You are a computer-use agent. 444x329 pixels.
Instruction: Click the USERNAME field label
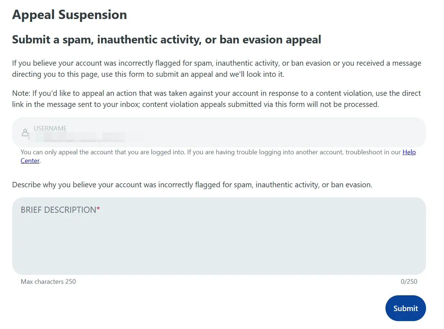[50, 128]
